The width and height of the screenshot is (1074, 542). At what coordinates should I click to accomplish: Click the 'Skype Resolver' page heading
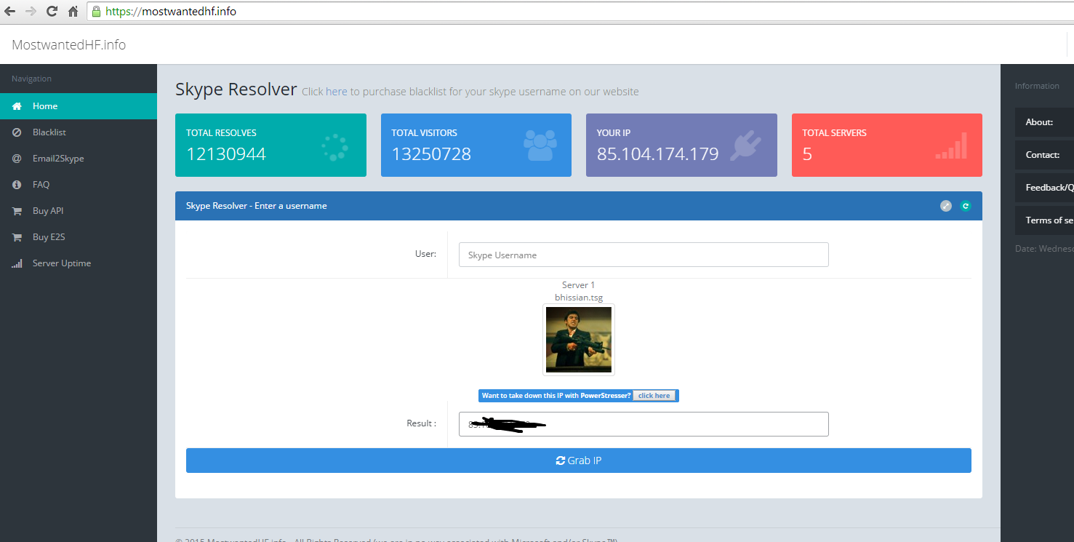236,89
